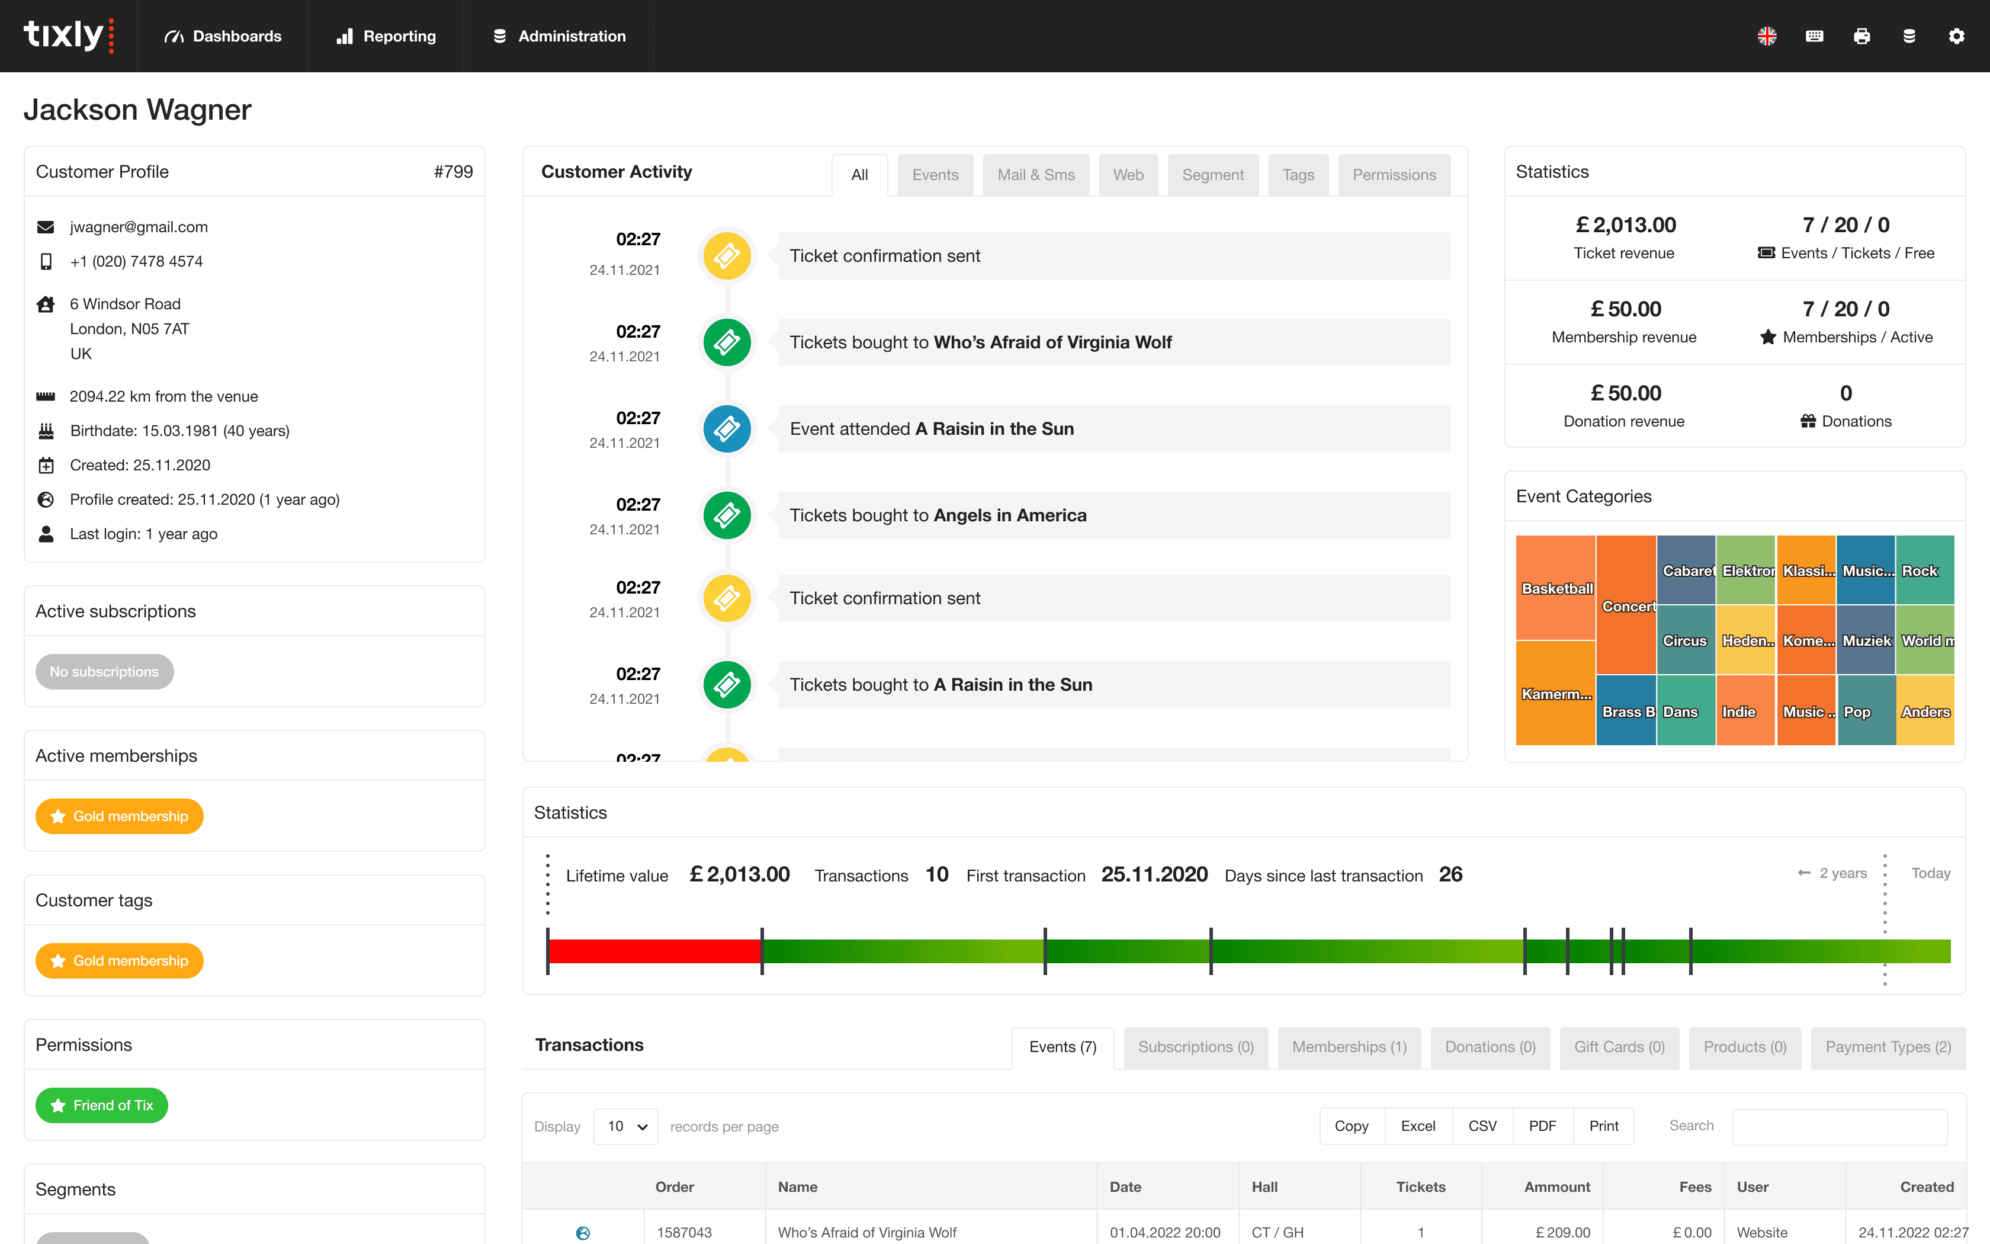Click the Gold membership badge under Active memberships
This screenshot has height=1244, width=1990.
tap(119, 816)
